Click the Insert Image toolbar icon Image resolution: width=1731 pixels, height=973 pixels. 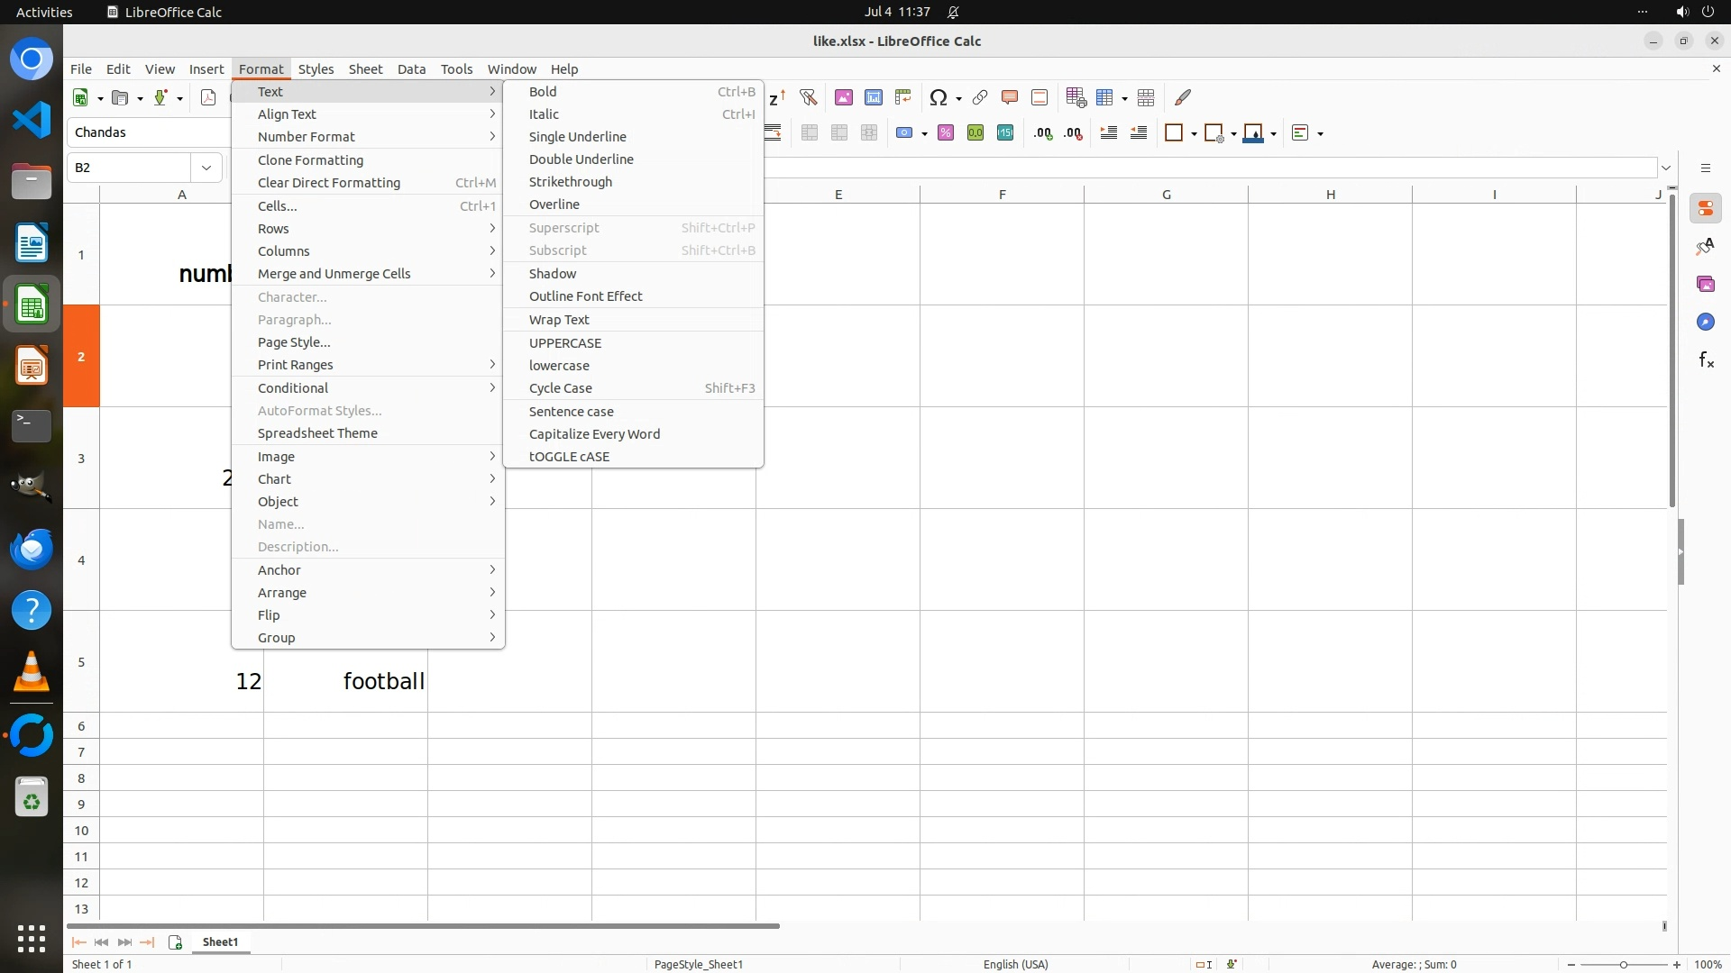tap(844, 97)
